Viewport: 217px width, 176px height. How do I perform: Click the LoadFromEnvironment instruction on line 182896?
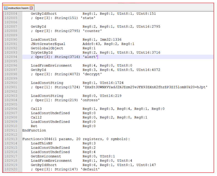click(x=51, y=66)
